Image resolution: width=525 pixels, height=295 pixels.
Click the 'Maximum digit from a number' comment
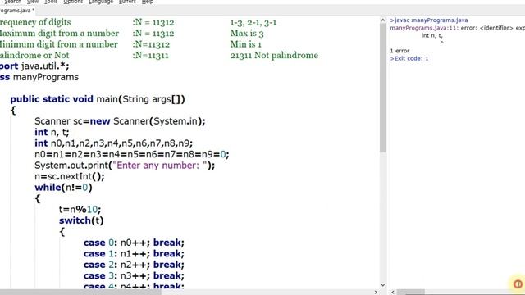[x=59, y=34]
